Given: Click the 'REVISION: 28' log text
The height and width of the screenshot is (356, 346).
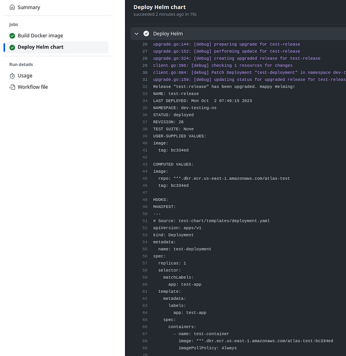Looking at the screenshot, I should (168, 122).
